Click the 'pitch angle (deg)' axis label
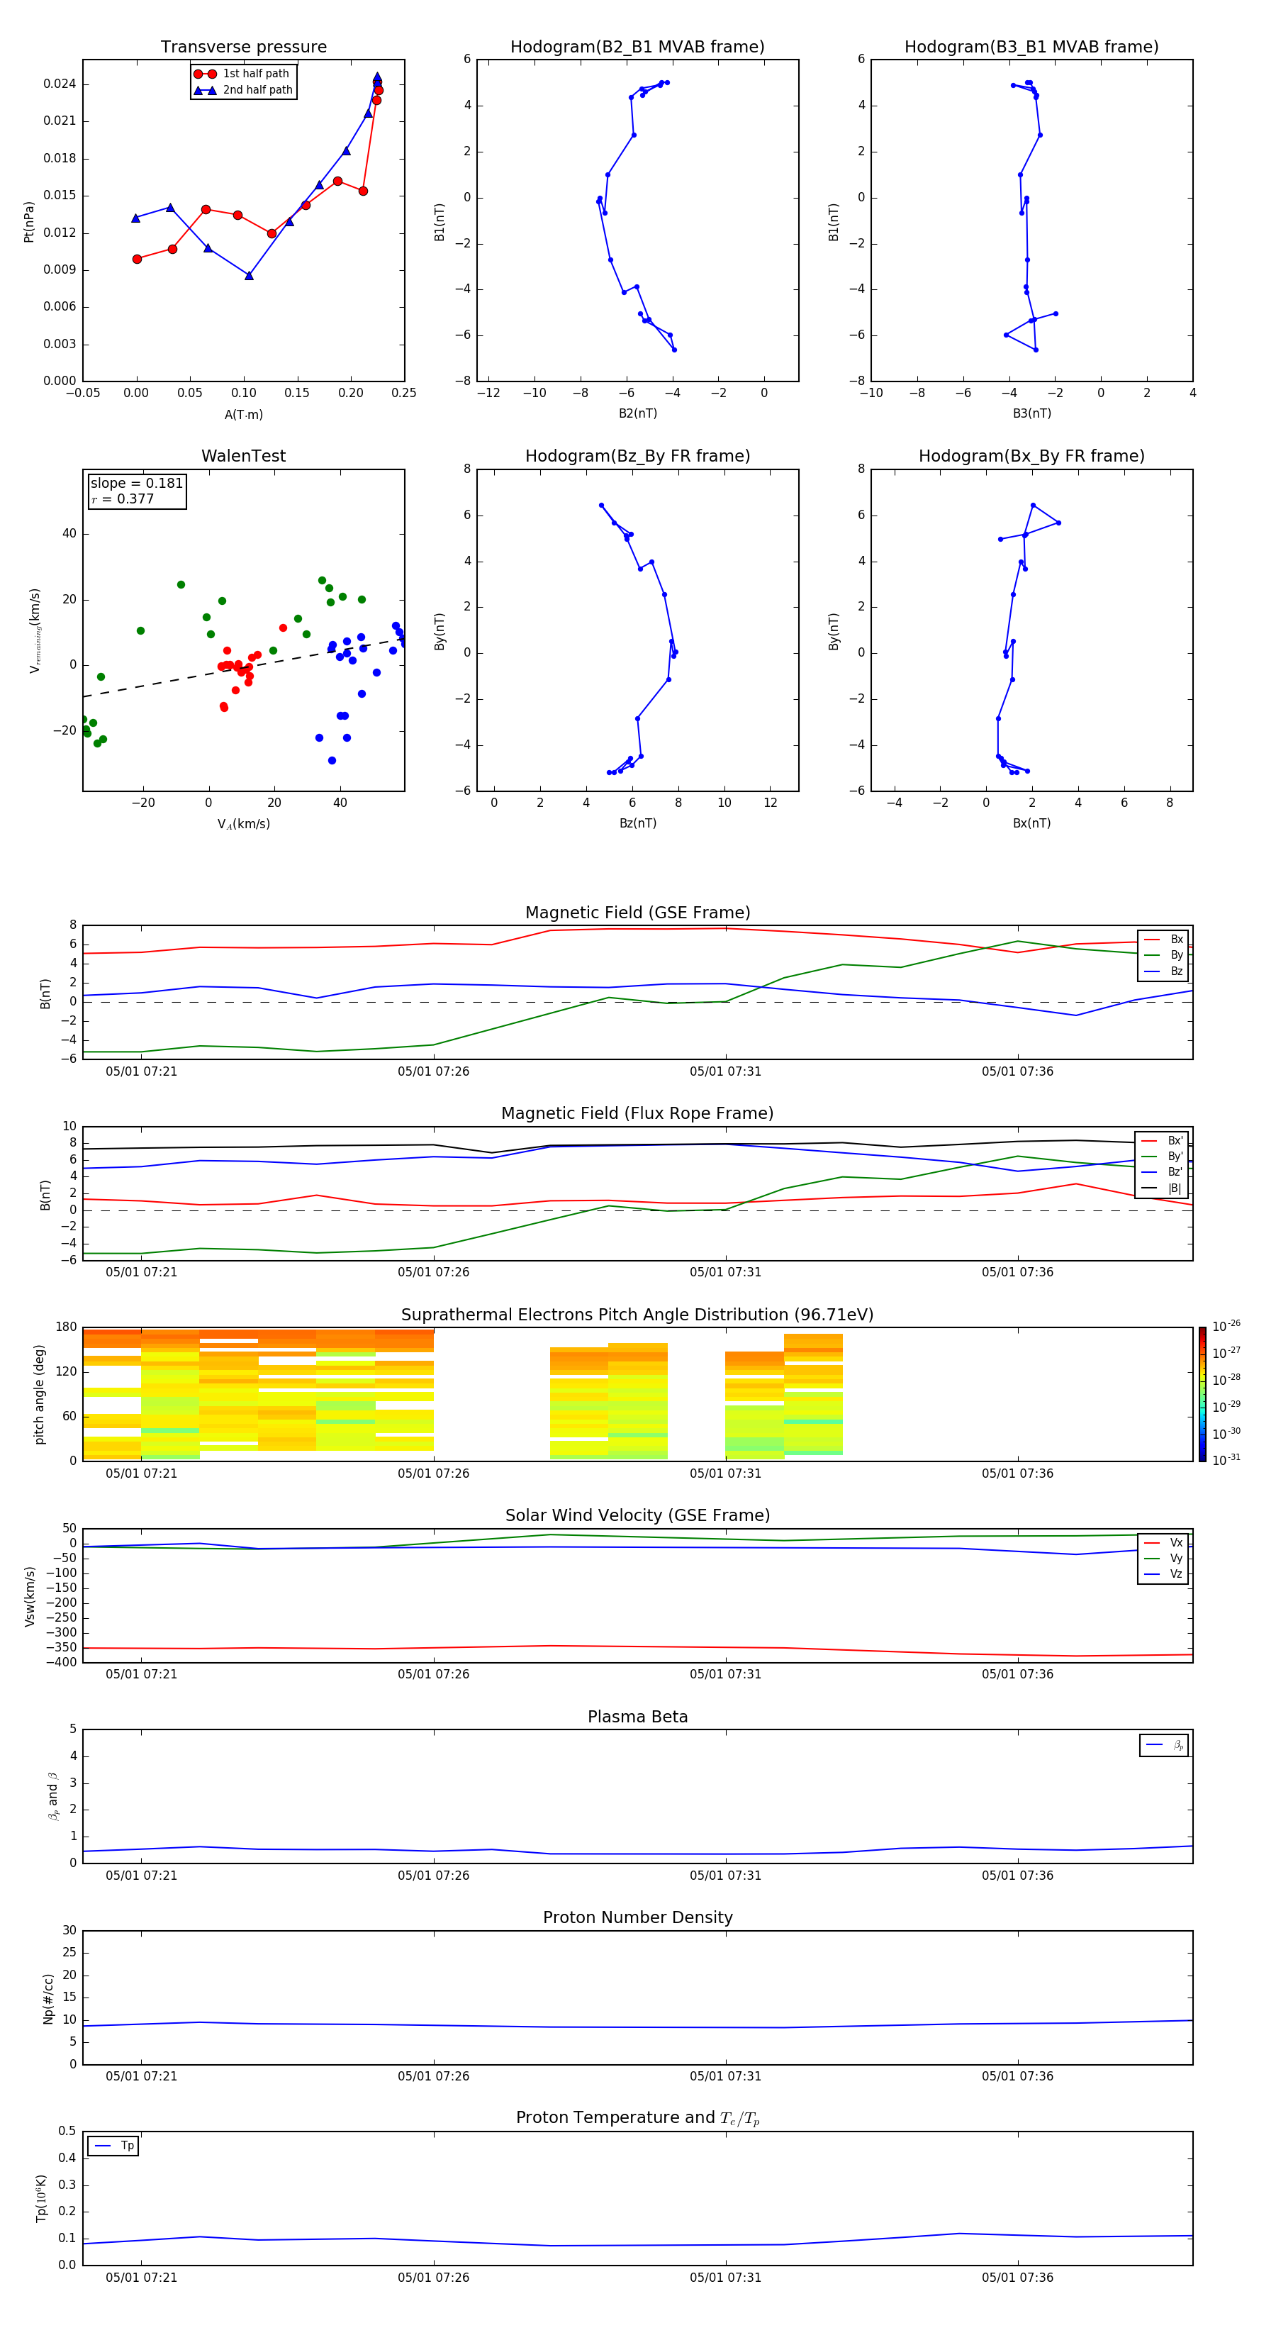 click(x=39, y=1394)
